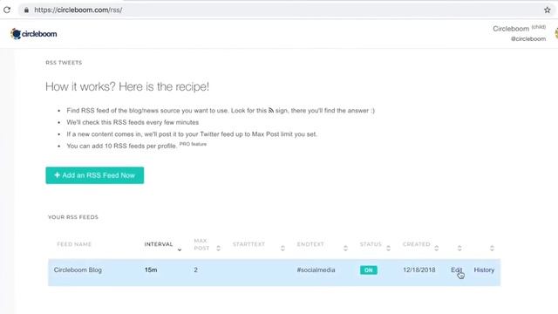Click the padlock site security icon
Viewport: 558px width, 314px height.
click(26, 10)
